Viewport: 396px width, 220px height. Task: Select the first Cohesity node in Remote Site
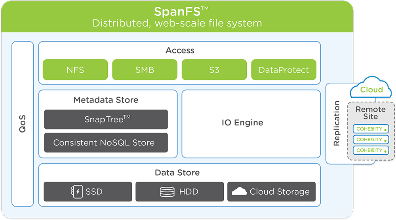(x=371, y=129)
